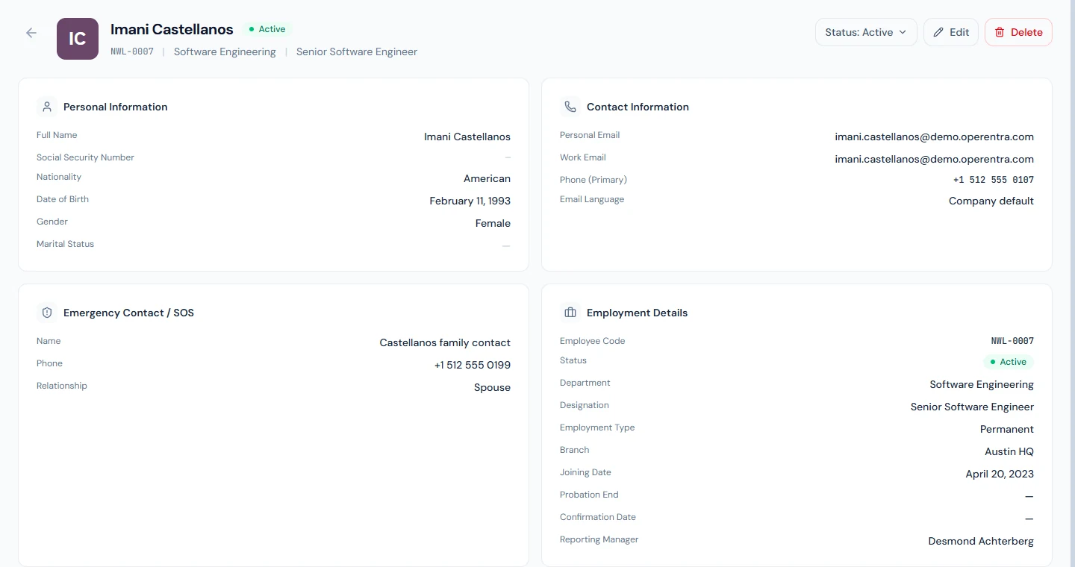
Task: Click the IC avatar tile
Action: tap(78, 39)
